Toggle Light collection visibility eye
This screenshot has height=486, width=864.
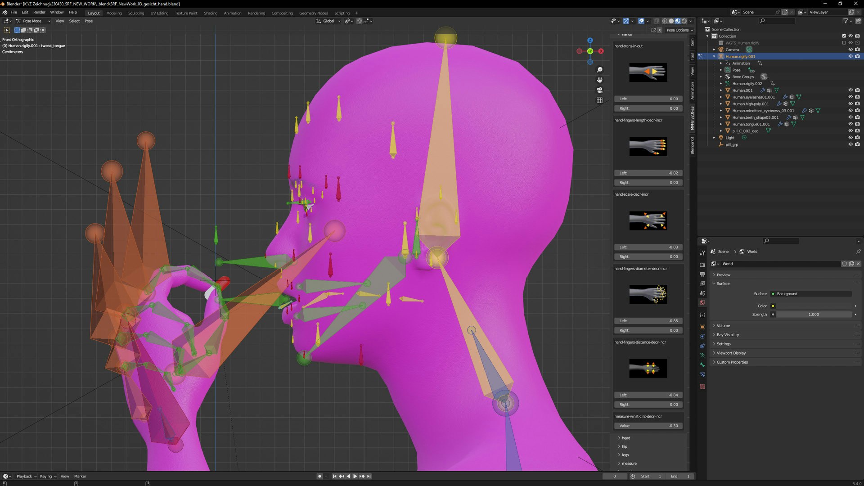pos(850,138)
